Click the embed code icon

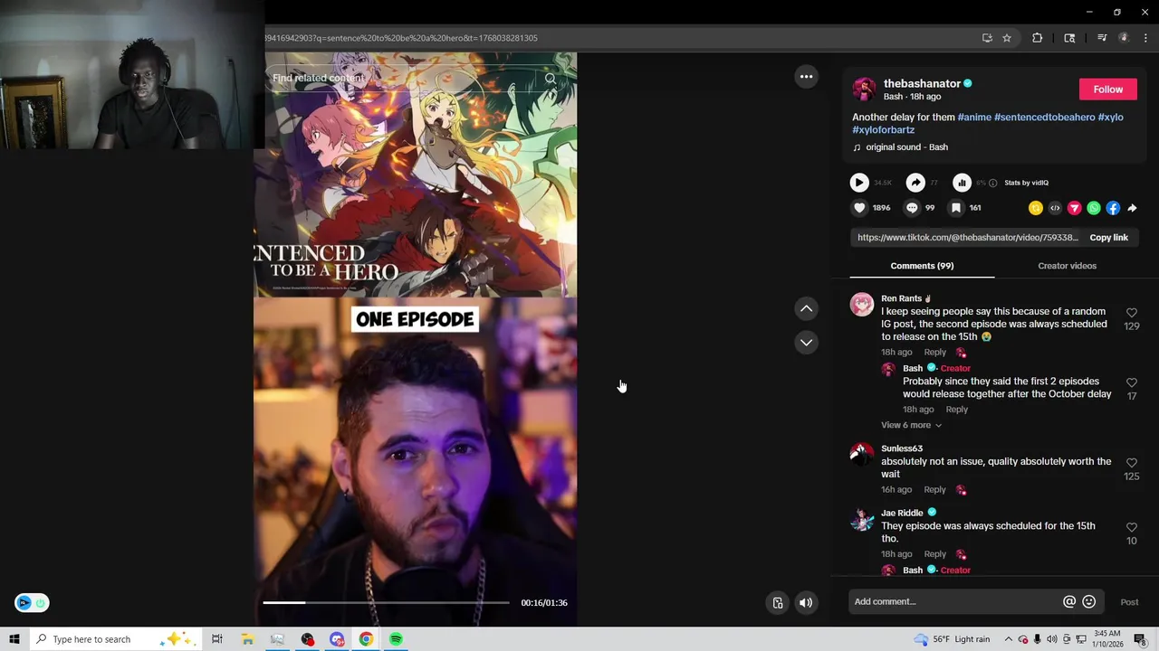[1055, 208]
